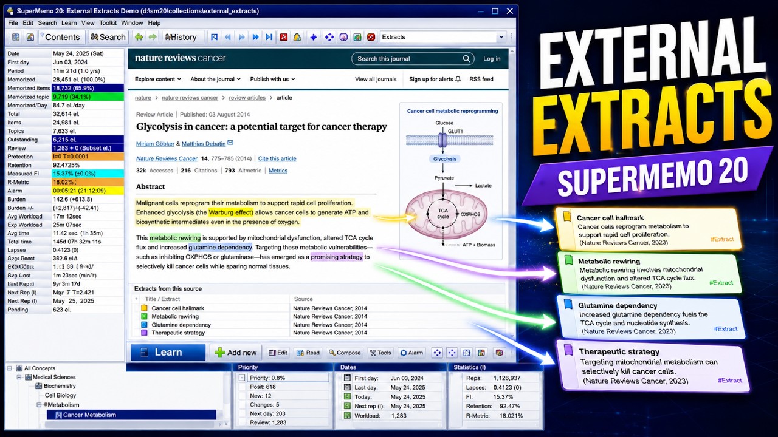The width and height of the screenshot is (778, 437).
Task: Click the red round icon beside Extracts box
Action: point(371,37)
